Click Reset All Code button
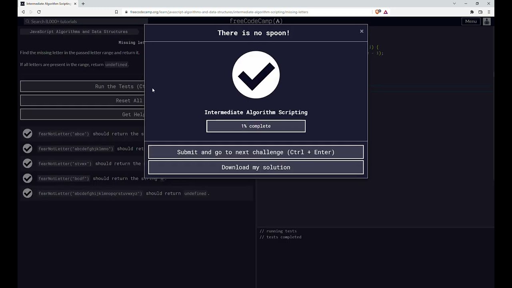Screen dimensions: 512x288 (x=82, y=100)
